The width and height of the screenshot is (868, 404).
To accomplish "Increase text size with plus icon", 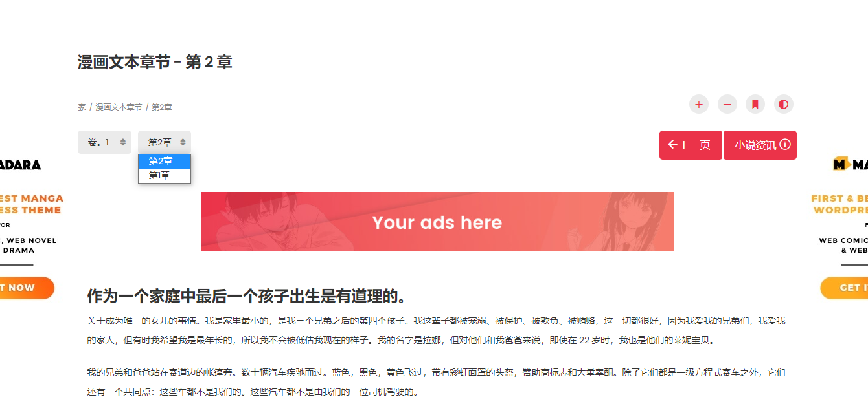I will coord(699,104).
